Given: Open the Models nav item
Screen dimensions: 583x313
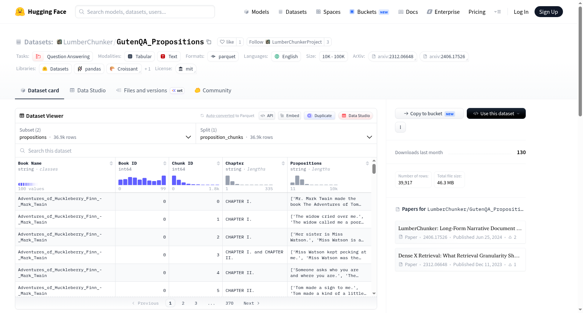Looking at the screenshot, I should click(x=257, y=12).
